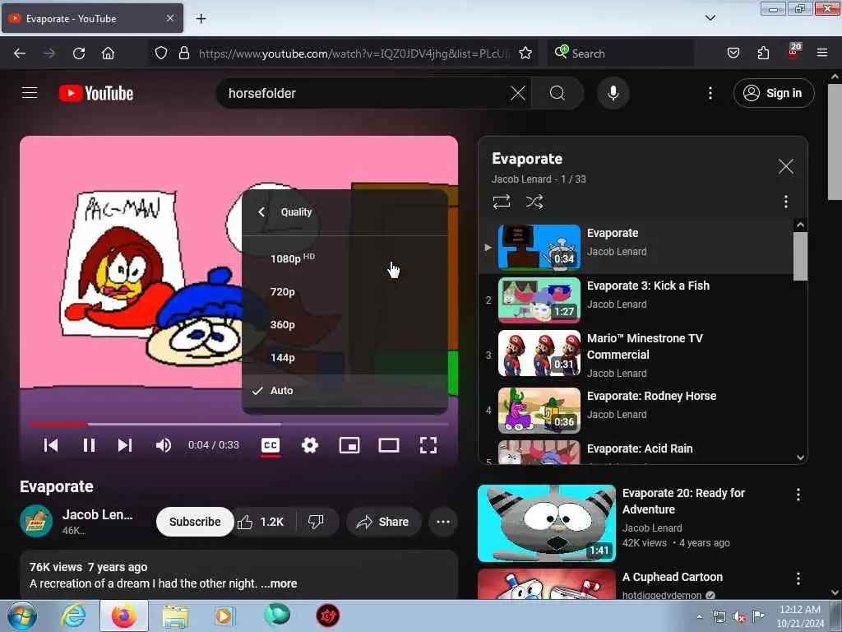Open Windows Explorer folder taskbar icon
The height and width of the screenshot is (632, 842).
(x=175, y=616)
